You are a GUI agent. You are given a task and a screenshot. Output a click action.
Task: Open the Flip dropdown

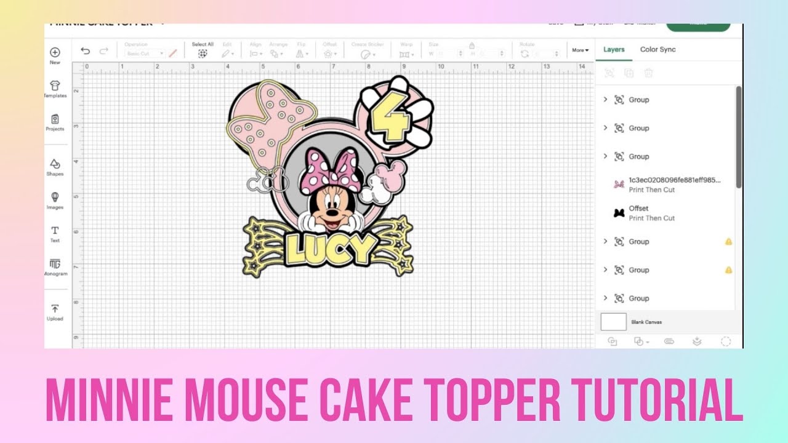click(301, 50)
